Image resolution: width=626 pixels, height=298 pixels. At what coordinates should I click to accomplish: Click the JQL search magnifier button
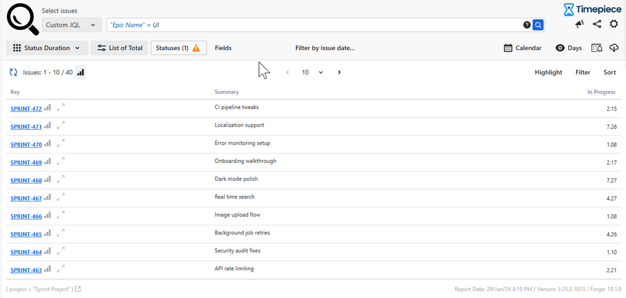coord(538,25)
